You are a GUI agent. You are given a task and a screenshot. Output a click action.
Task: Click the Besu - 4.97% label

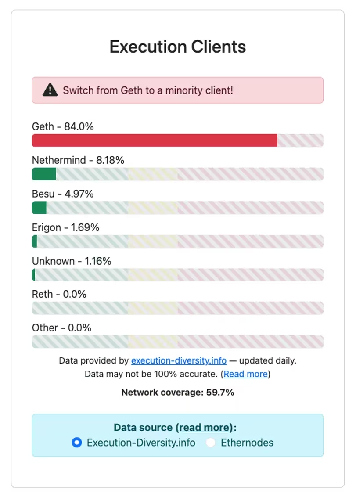[x=63, y=194]
